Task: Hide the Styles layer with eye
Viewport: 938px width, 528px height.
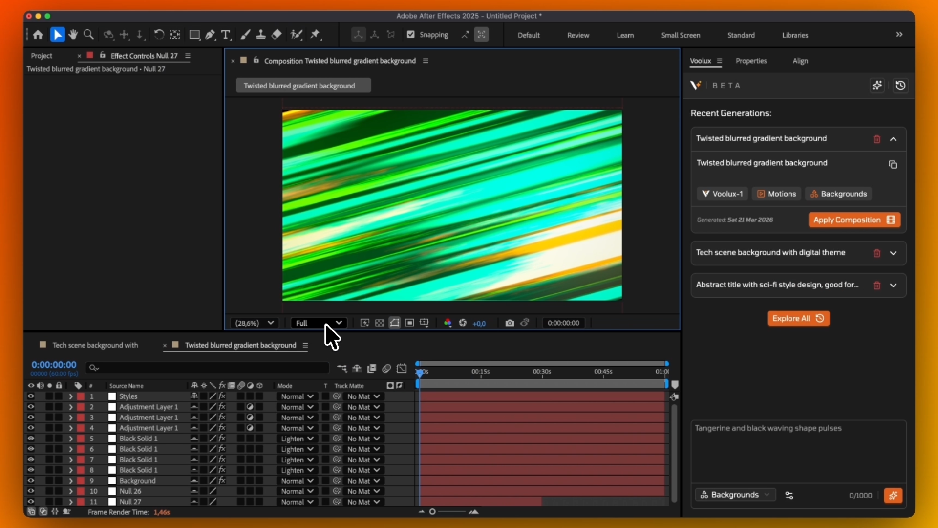Action: click(x=31, y=396)
